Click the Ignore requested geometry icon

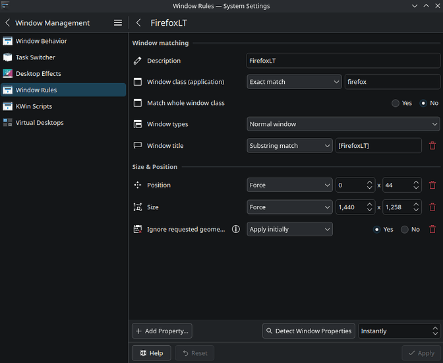tap(138, 229)
